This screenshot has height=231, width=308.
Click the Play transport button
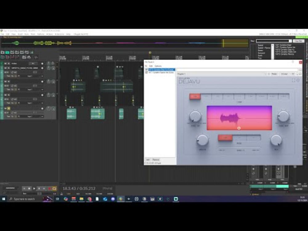tap(34, 188)
